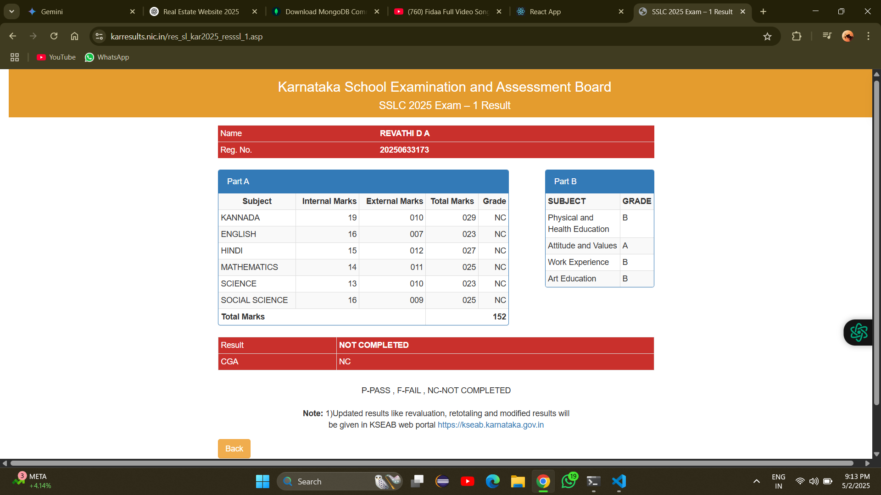Show hidden system tray icons chevron
Viewport: 881px width, 495px height.
point(757,481)
